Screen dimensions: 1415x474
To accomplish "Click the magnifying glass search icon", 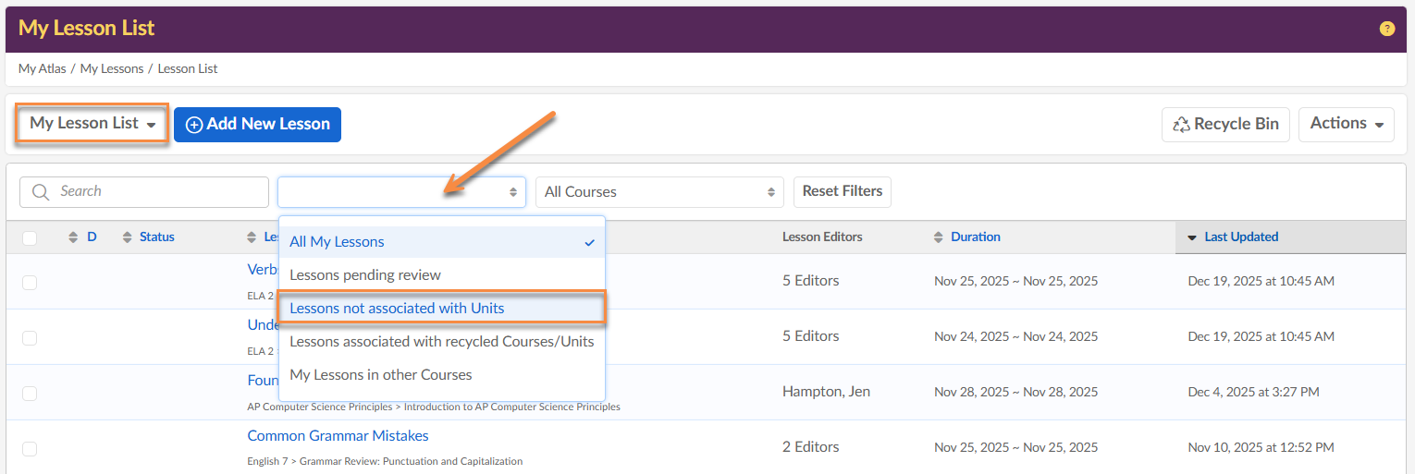I will coord(41,192).
